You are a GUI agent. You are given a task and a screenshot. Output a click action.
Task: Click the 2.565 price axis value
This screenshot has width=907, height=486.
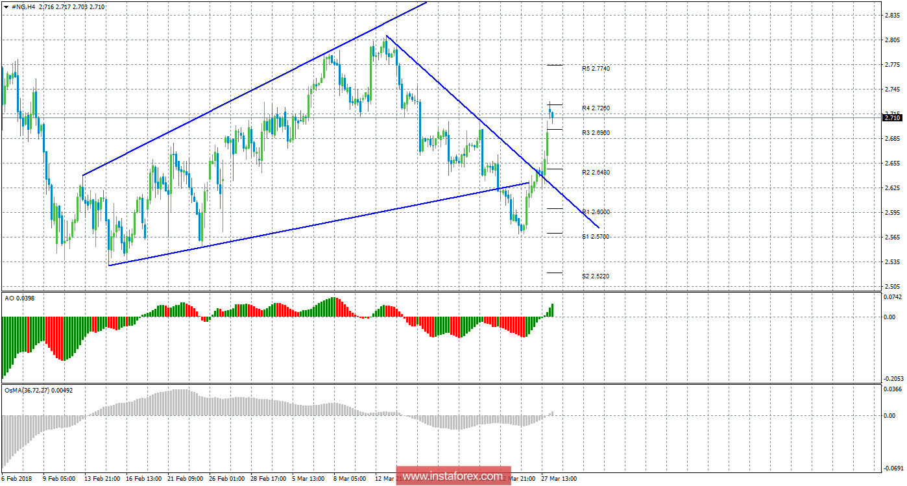(893, 237)
